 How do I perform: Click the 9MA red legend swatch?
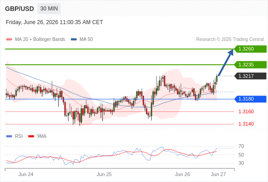coord(31,136)
